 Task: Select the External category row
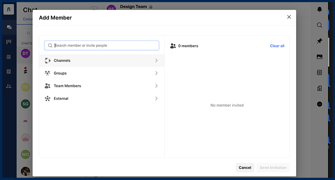coord(102,99)
